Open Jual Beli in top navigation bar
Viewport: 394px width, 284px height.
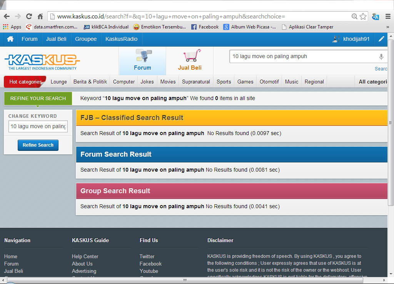coord(56,39)
